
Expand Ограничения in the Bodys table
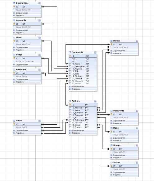(x=14, y=65)
